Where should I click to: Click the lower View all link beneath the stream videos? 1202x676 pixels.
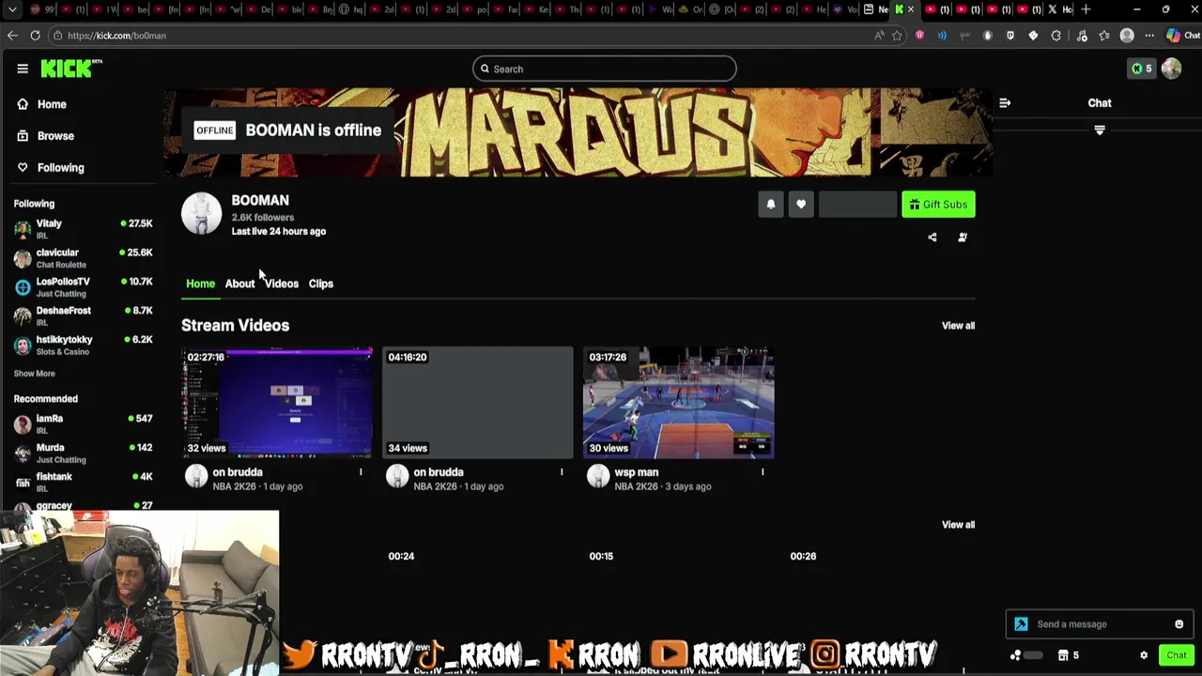click(x=958, y=525)
